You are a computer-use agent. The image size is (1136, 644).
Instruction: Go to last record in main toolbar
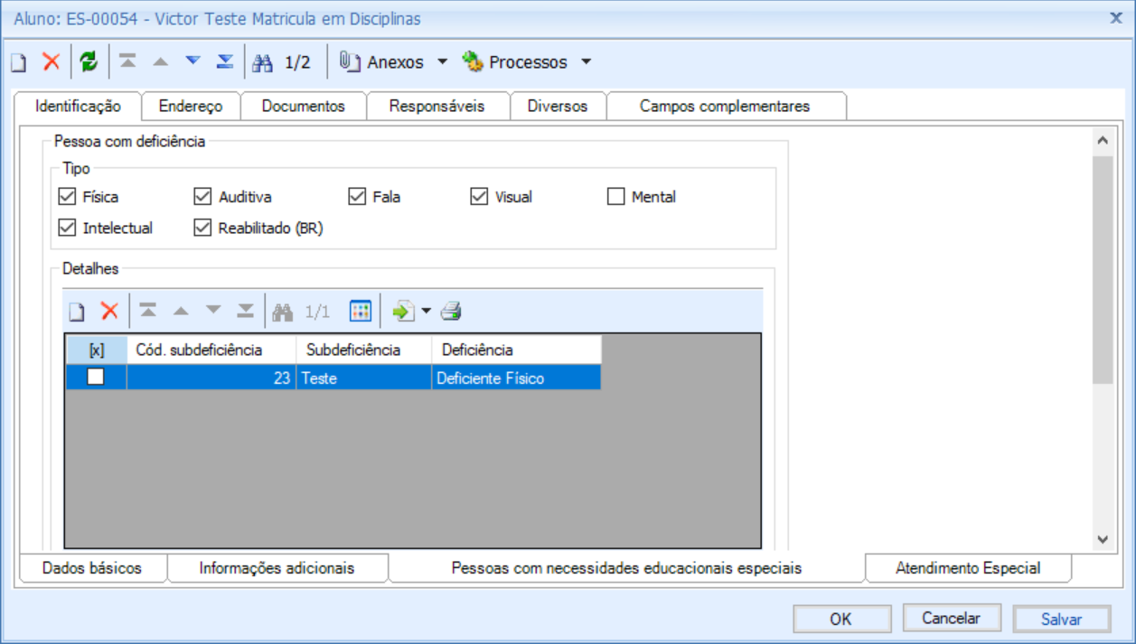click(225, 62)
